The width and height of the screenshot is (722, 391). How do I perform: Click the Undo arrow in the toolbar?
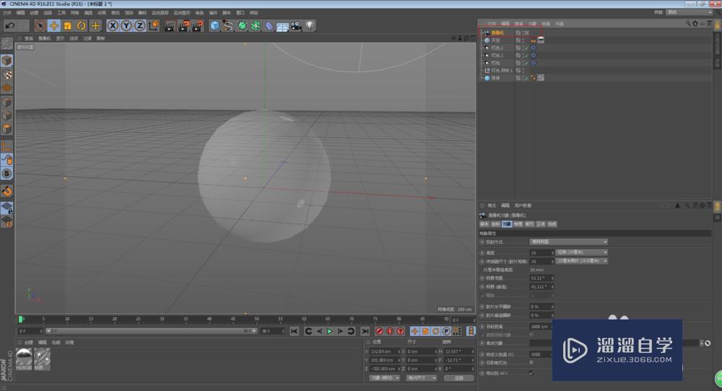pyautogui.click(x=9, y=26)
